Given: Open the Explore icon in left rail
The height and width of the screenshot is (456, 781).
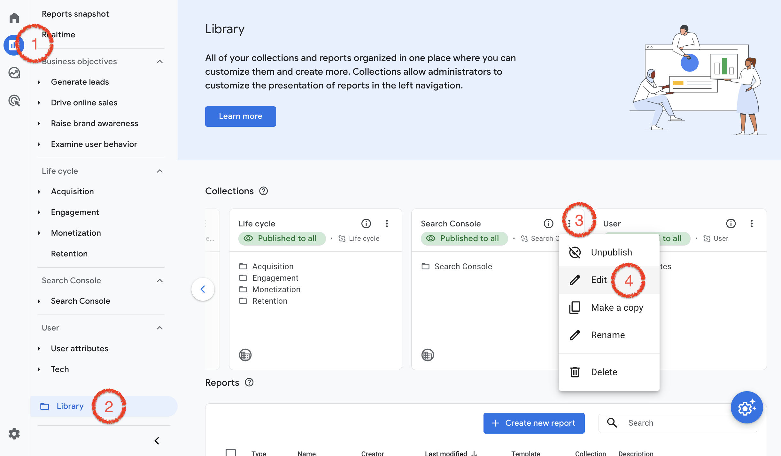Looking at the screenshot, I should point(14,73).
